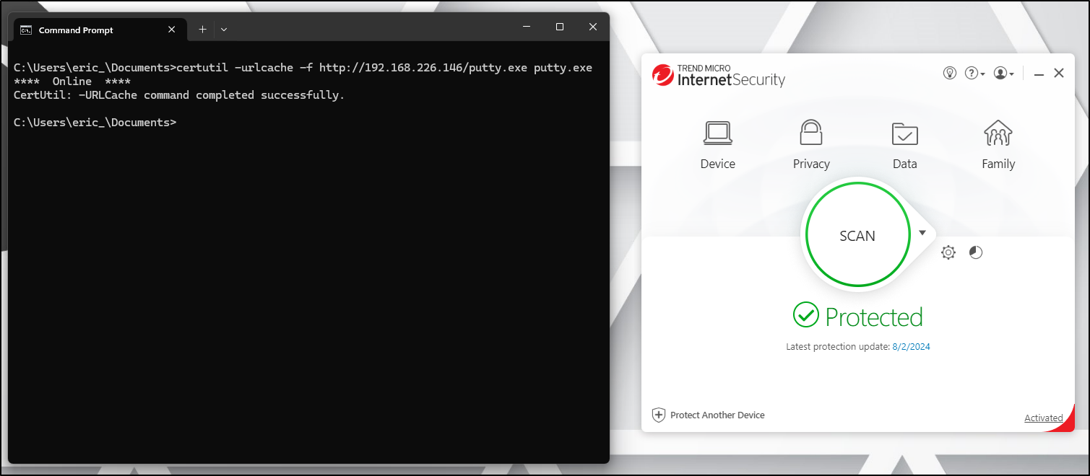Click the Activated link
The height and width of the screenshot is (476, 1090).
[1043, 418]
